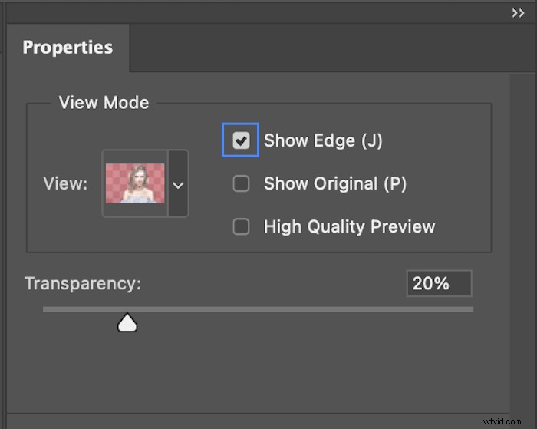Click the slider track left of the handle
537x429 pixels.
coord(77,309)
